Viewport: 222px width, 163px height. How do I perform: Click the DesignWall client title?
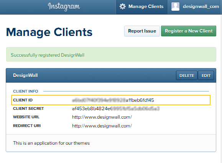coord(25,75)
